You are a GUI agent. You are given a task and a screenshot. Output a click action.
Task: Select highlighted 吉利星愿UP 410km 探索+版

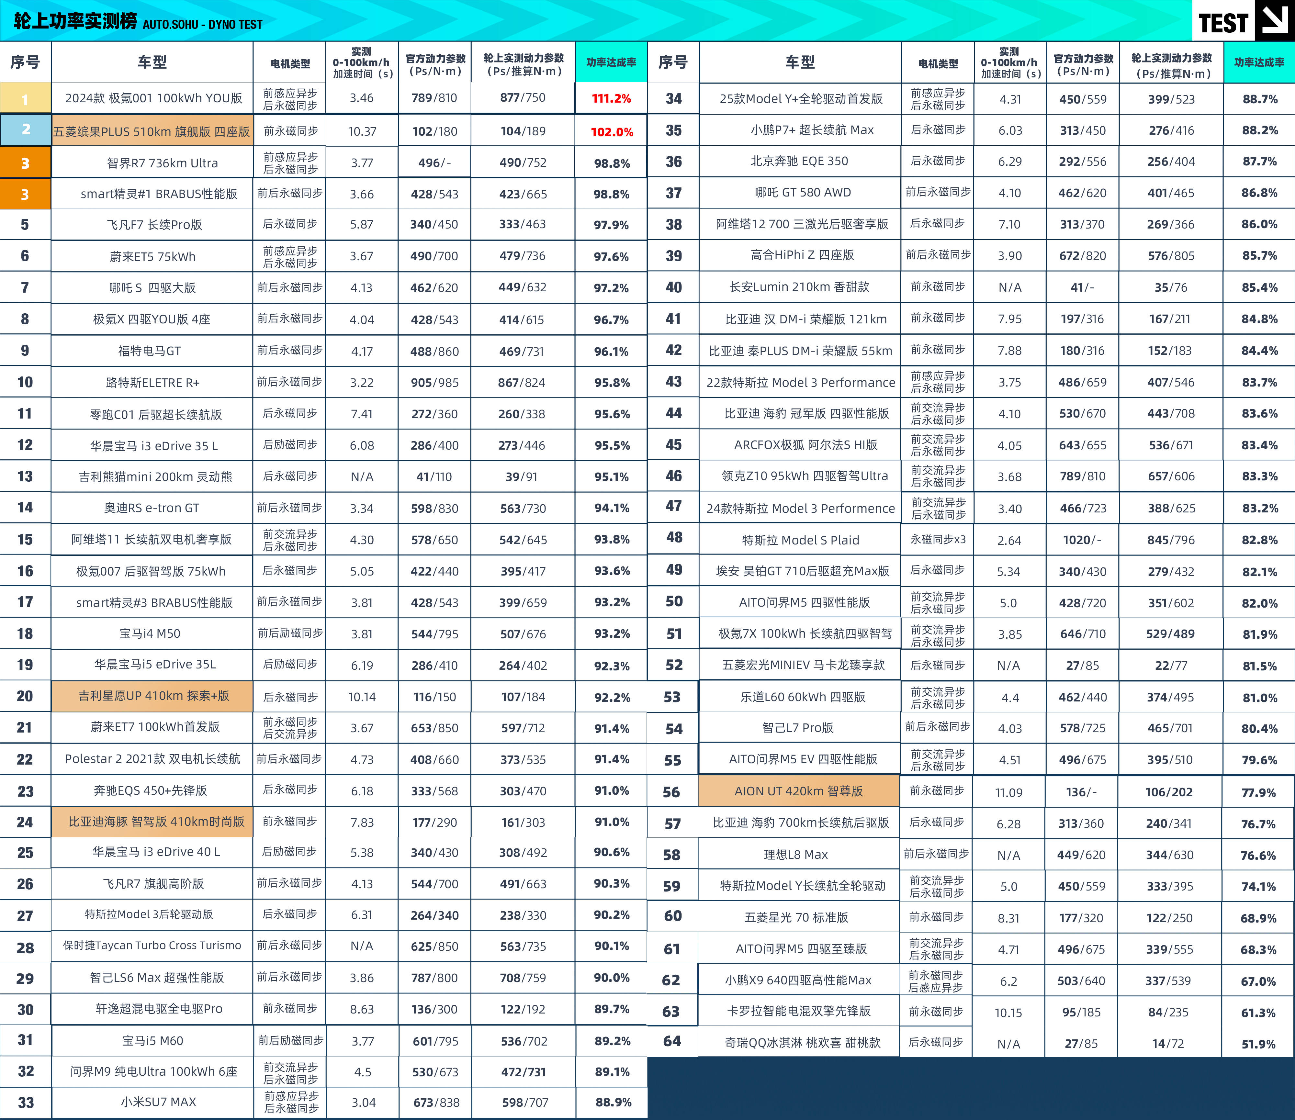click(152, 696)
